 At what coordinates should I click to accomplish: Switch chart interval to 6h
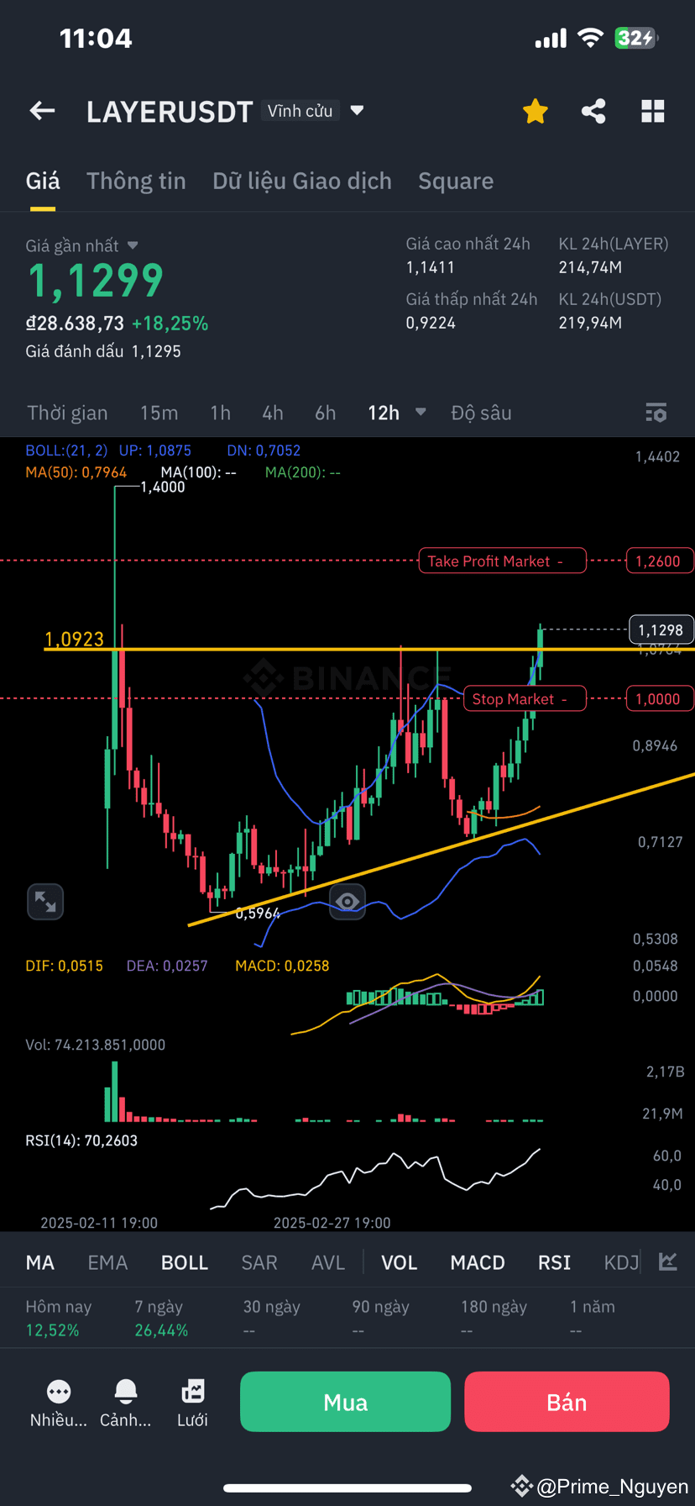326,413
